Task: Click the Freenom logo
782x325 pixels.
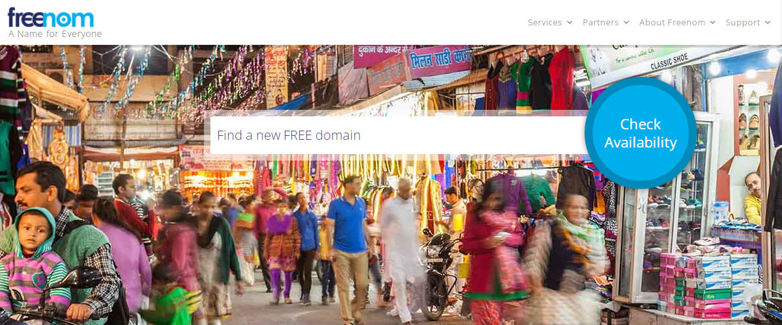Action: [51, 17]
